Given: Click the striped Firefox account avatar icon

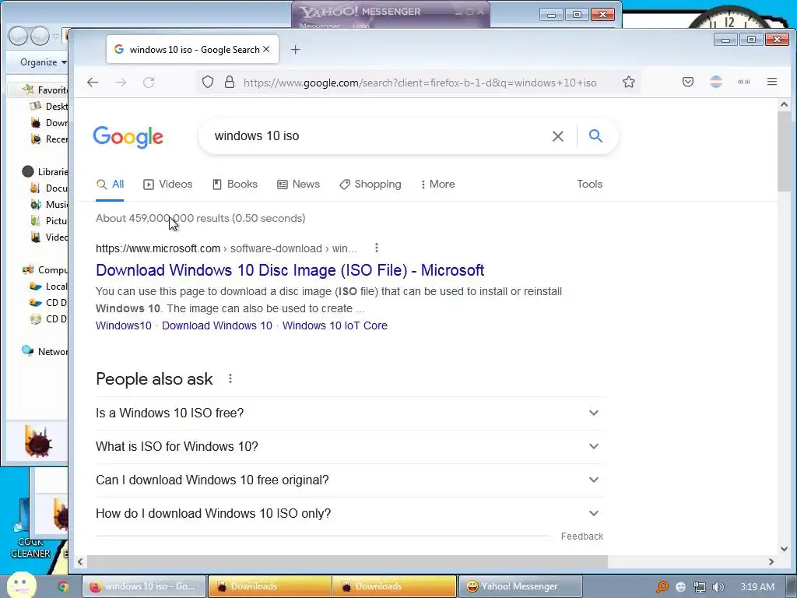Looking at the screenshot, I should tap(716, 82).
